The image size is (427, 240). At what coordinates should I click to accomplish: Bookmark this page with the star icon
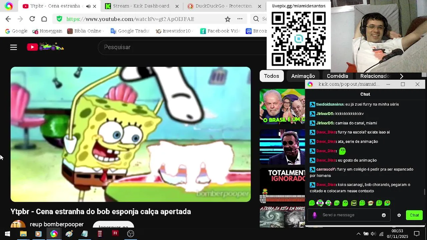[228, 19]
